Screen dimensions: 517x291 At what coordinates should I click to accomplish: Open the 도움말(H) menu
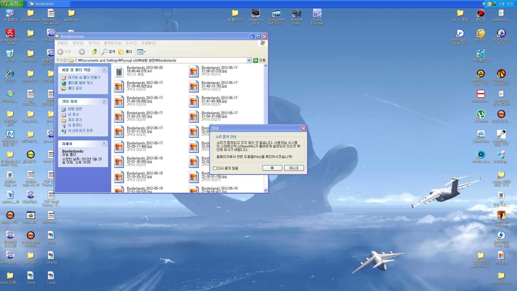149,43
